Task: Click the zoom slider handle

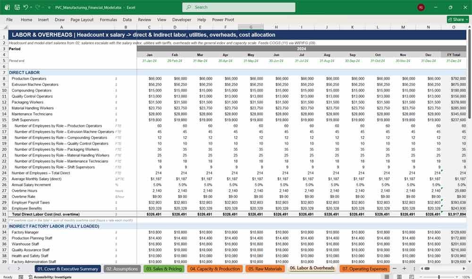Action: coord(439,277)
